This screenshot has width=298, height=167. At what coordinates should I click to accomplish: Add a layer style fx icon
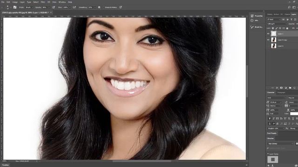pyautogui.click(x=277, y=88)
